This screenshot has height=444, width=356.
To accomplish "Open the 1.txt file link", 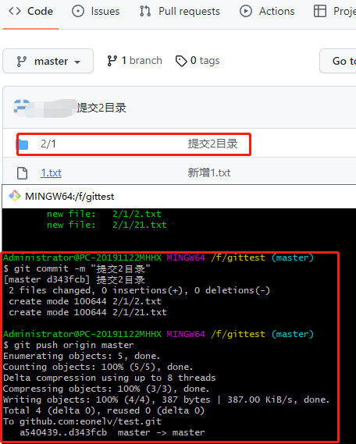I will 51,172.
